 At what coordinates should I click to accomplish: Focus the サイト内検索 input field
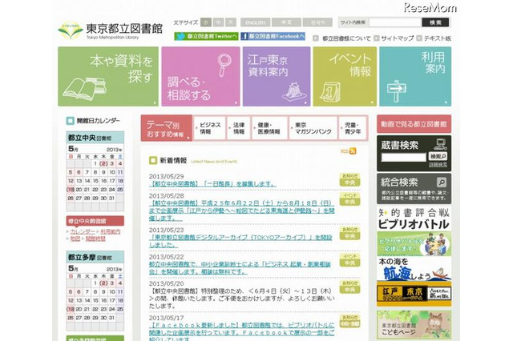point(395,22)
